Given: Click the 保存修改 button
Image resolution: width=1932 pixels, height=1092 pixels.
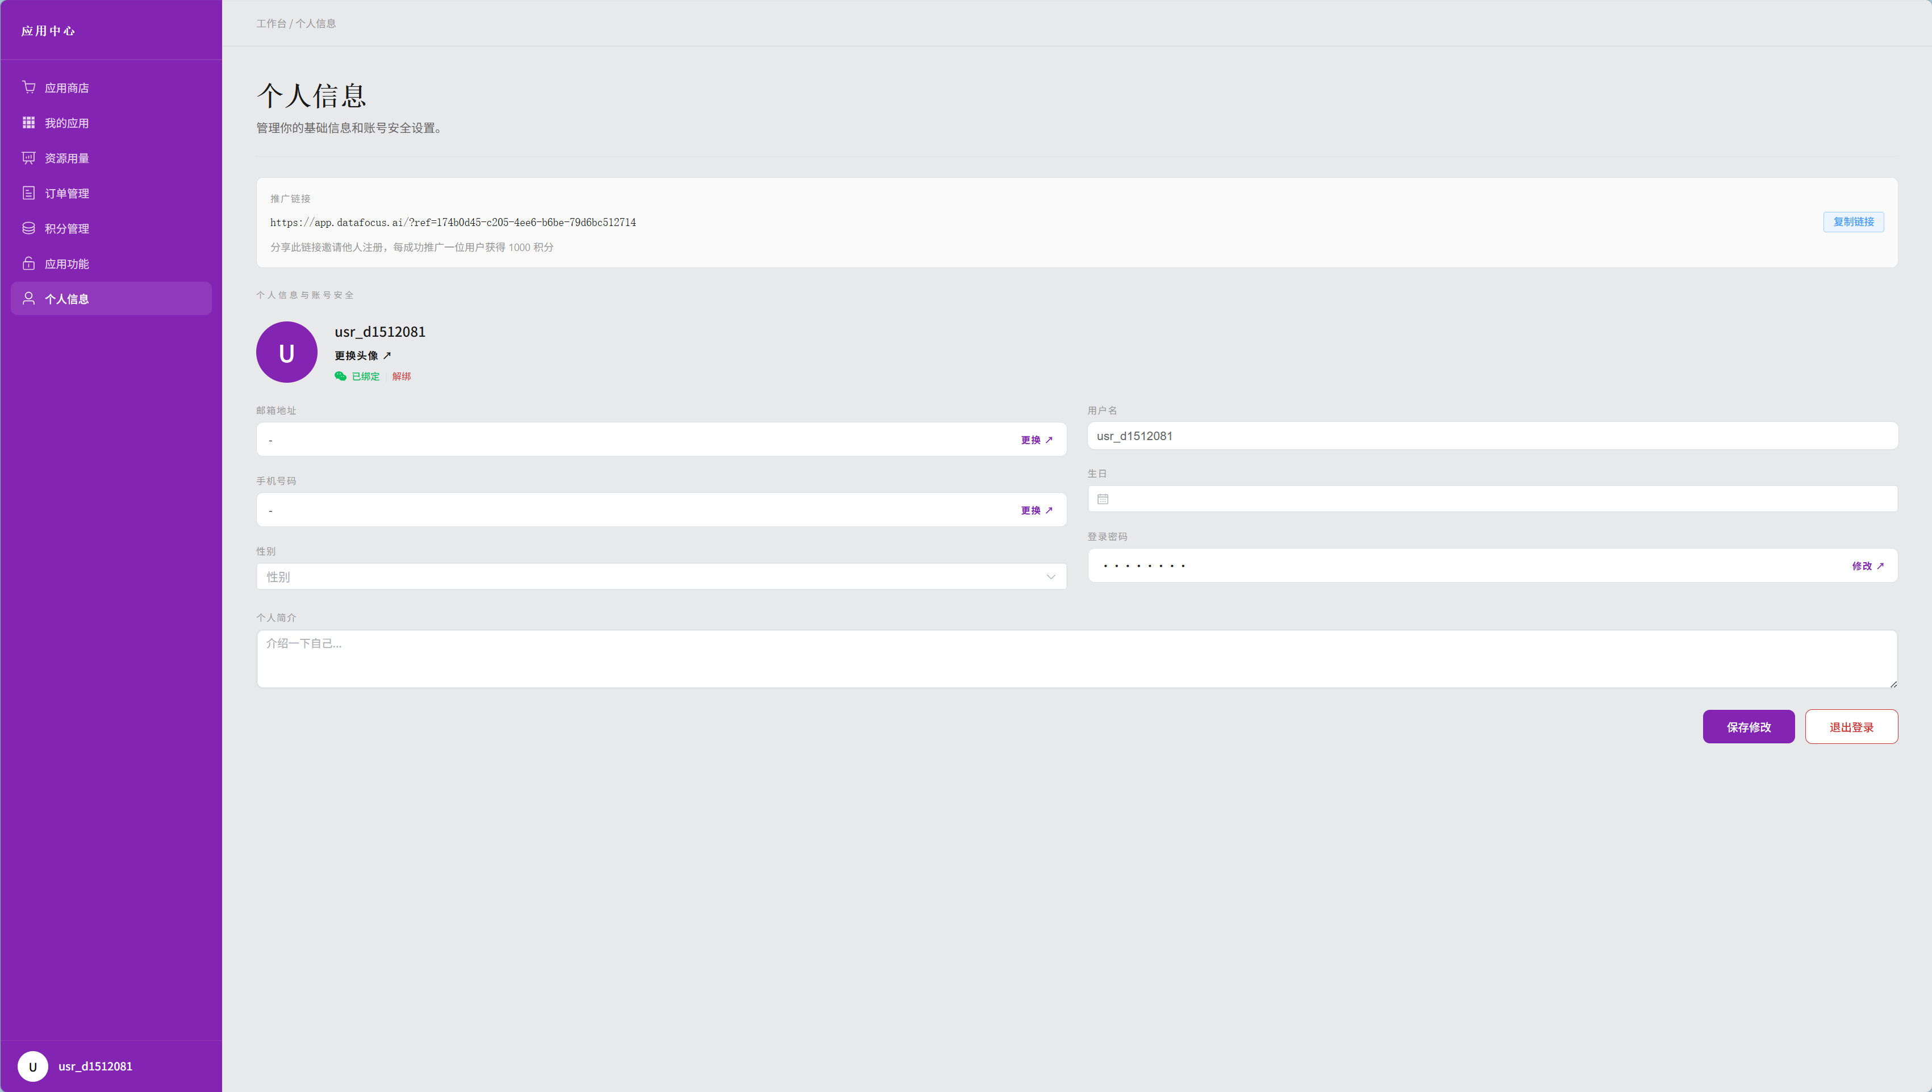Looking at the screenshot, I should (1749, 727).
